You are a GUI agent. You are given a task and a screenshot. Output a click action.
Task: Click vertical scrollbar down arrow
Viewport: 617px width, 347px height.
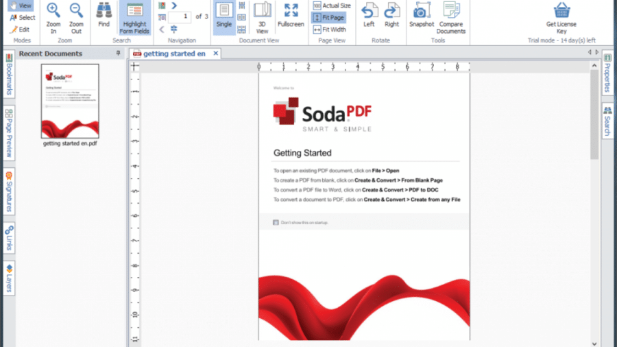594,344
